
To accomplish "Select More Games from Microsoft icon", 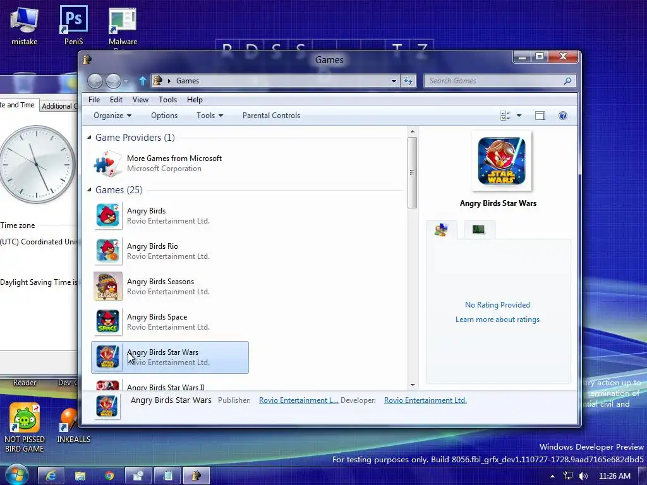I will click(x=107, y=164).
